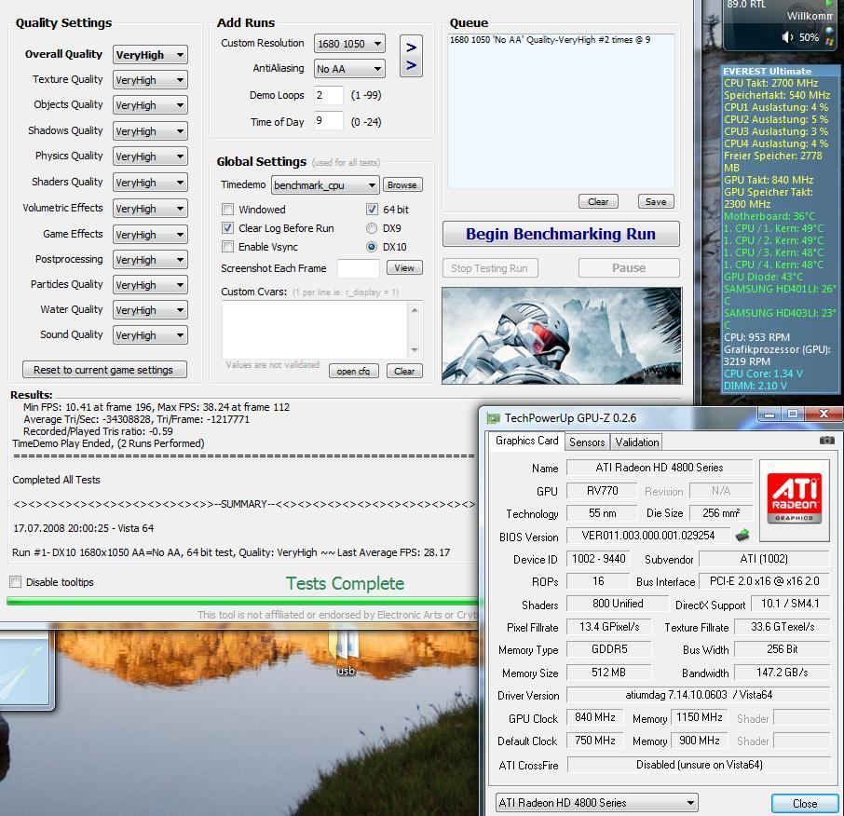Click the Custom Cvars text area
Viewport: 844px width, 816px height.
[316, 330]
